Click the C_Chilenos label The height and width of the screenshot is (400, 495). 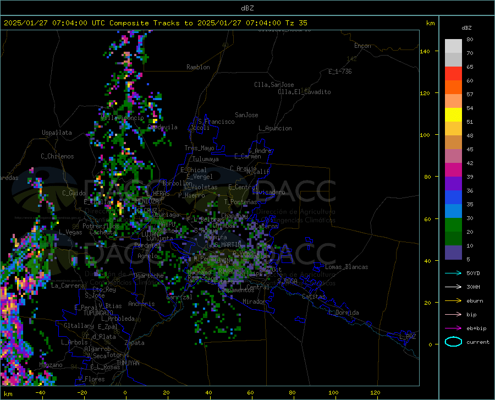tap(57, 156)
